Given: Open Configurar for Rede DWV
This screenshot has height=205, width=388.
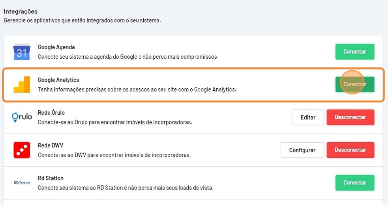Looking at the screenshot, I should tap(302, 150).
